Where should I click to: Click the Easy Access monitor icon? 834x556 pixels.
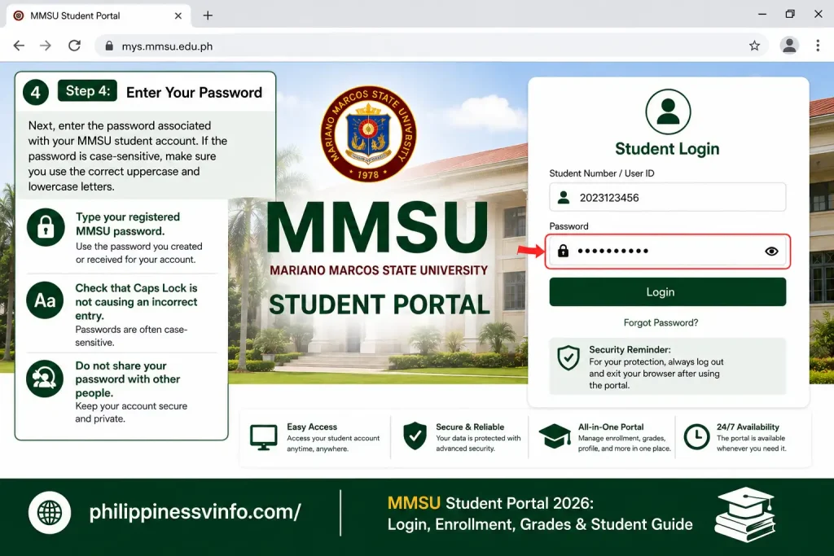click(263, 437)
